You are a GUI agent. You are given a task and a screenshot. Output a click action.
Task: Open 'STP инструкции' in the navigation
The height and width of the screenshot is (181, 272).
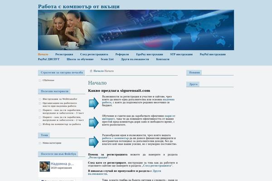(x=181, y=54)
